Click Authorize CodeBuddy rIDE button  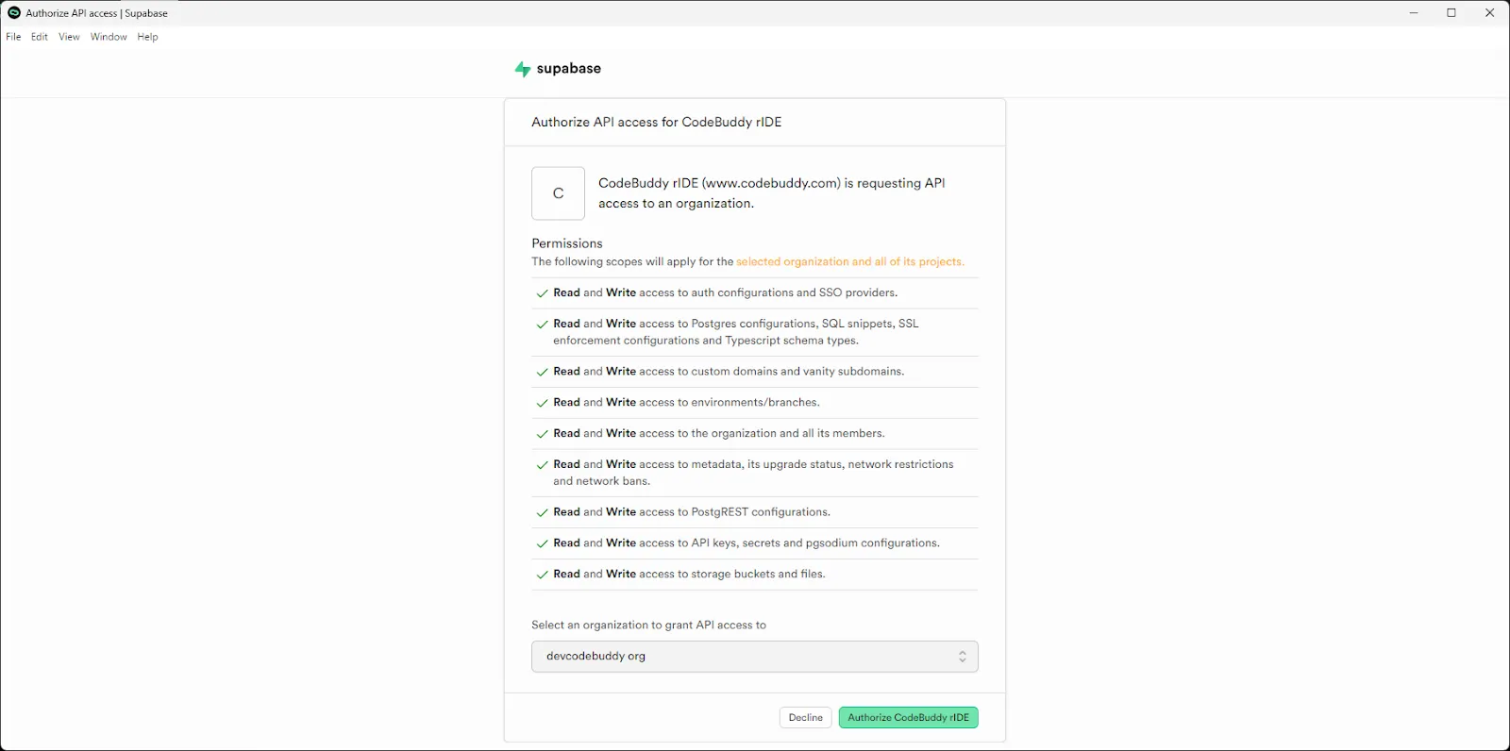pos(908,718)
